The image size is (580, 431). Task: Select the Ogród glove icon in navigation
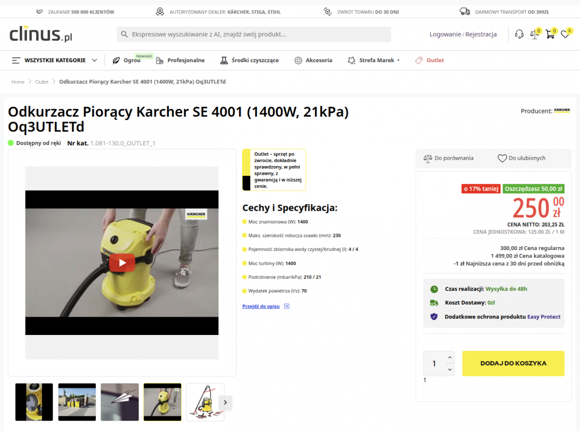pos(116,60)
